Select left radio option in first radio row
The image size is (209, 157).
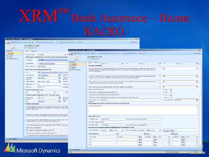pyautogui.click(x=164, y=90)
